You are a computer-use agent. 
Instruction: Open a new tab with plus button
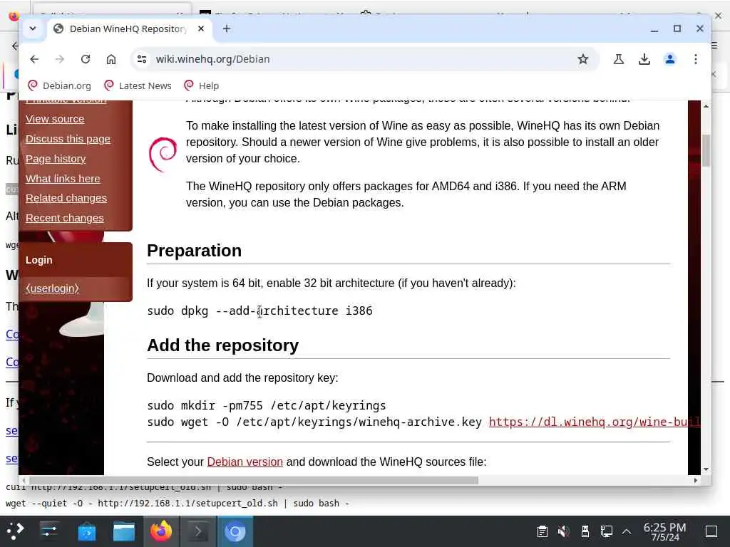tap(226, 28)
